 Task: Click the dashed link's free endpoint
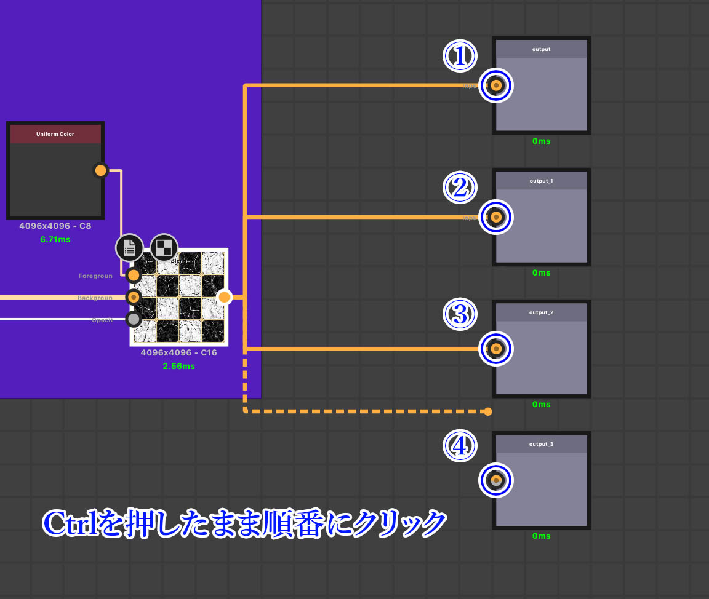pyautogui.click(x=488, y=411)
